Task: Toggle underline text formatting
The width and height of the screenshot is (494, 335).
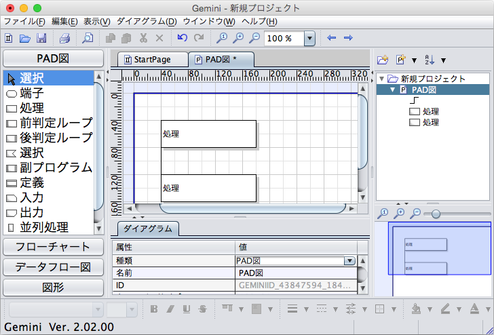Action: (187, 309)
